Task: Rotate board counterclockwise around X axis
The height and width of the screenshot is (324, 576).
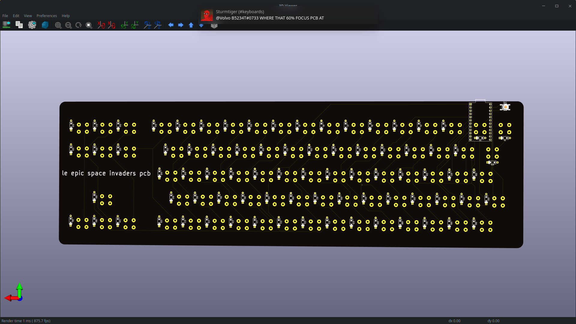Action: tap(111, 25)
